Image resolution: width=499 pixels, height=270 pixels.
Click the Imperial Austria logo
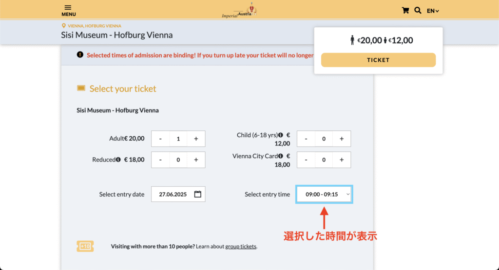(239, 11)
